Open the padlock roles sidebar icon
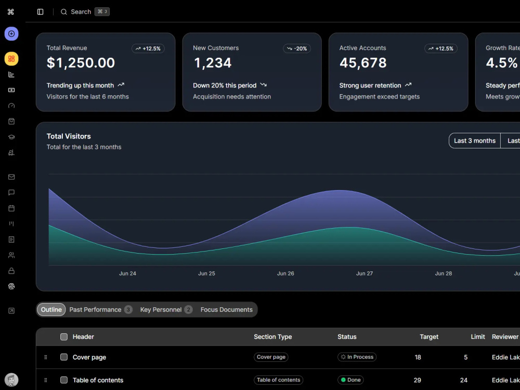This screenshot has width=520, height=390. [x=11, y=271]
